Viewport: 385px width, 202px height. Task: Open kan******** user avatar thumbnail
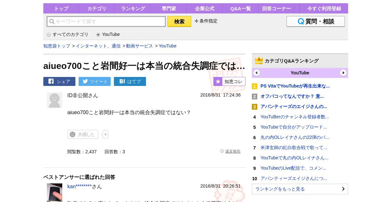55,192
